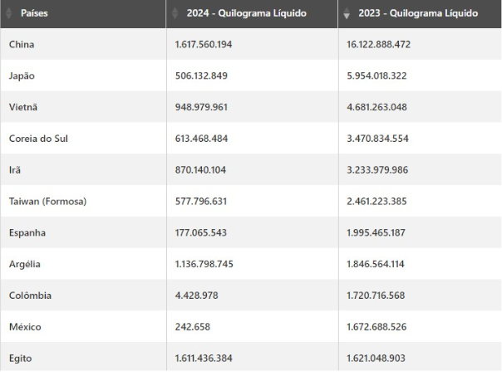Image resolution: width=502 pixels, height=376 pixels.
Task: Click Espanha in the countries column
Action: pyautogui.click(x=29, y=232)
